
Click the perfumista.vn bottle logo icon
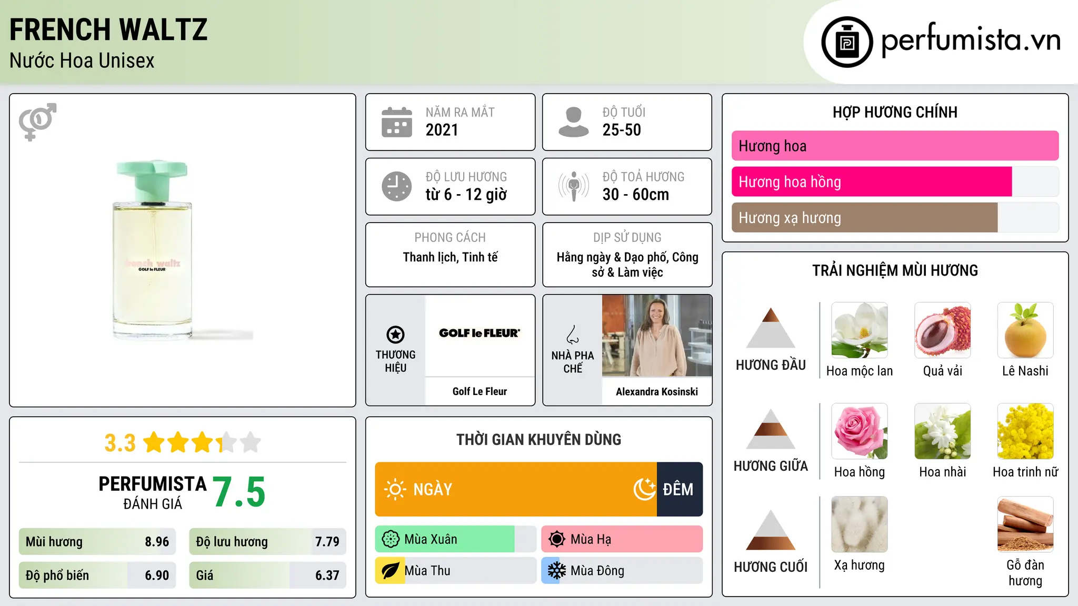click(847, 42)
